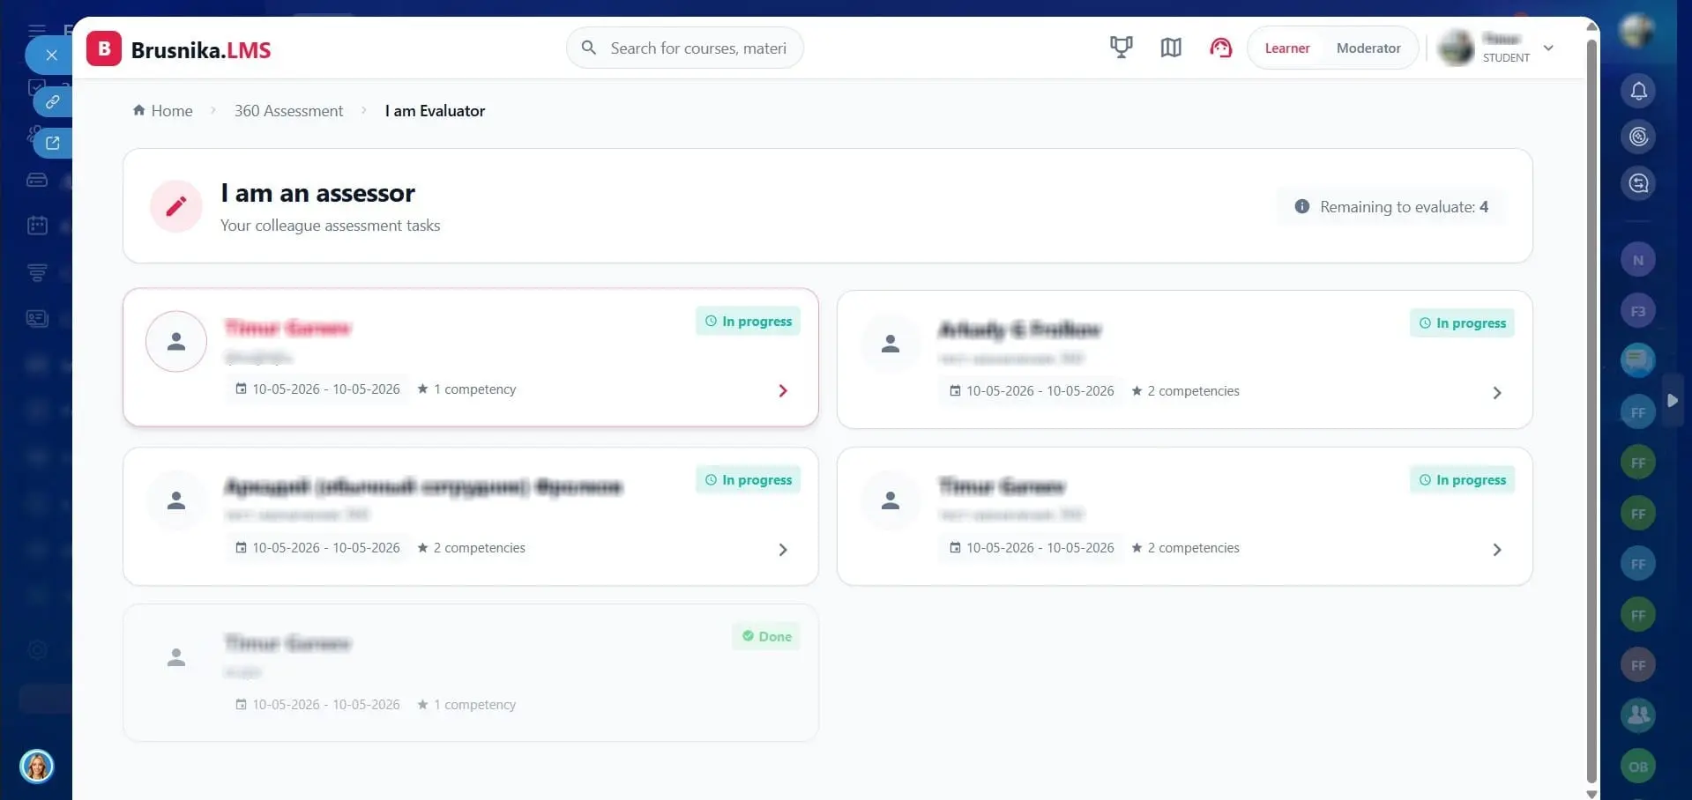
Task: Click the red Brusnika B logo icon
Action: point(104,48)
